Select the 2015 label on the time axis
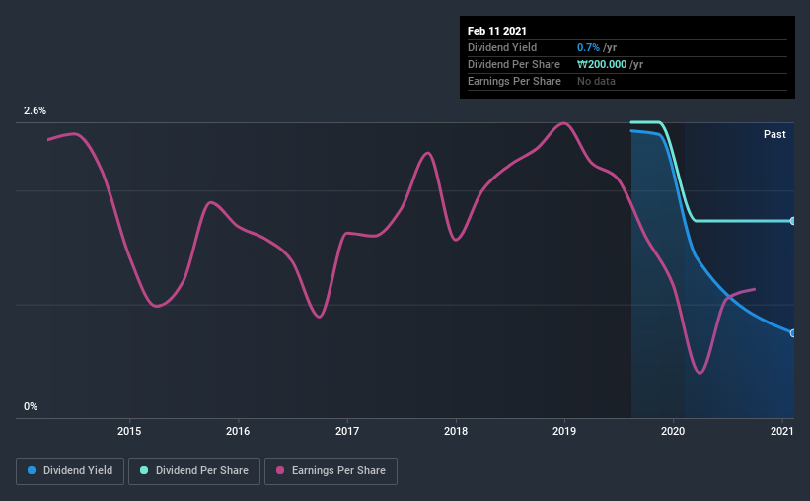The image size is (810, 501). click(128, 431)
